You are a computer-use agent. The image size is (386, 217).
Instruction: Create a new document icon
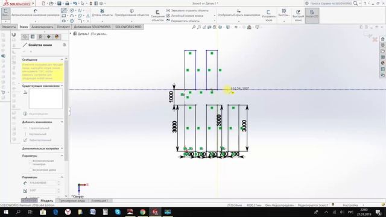(43, 4)
